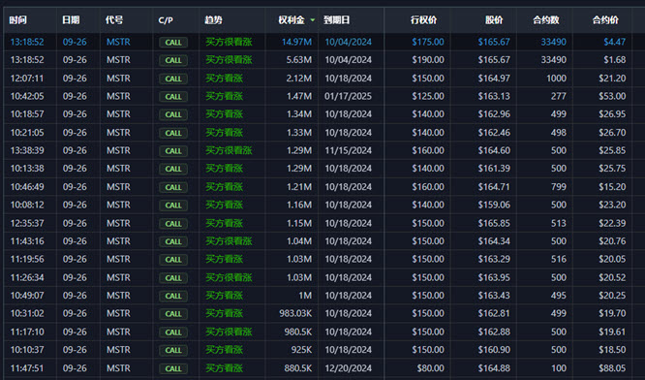Click the 12/20/2024 expiration date
The width and height of the screenshot is (645, 380).
click(x=348, y=368)
